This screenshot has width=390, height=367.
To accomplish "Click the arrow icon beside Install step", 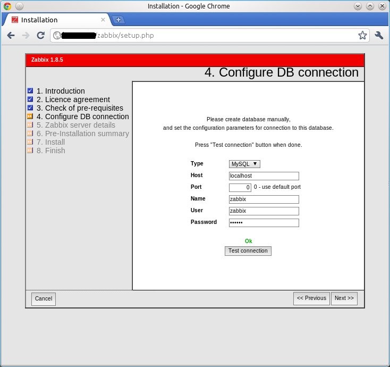I will [30, 141].
